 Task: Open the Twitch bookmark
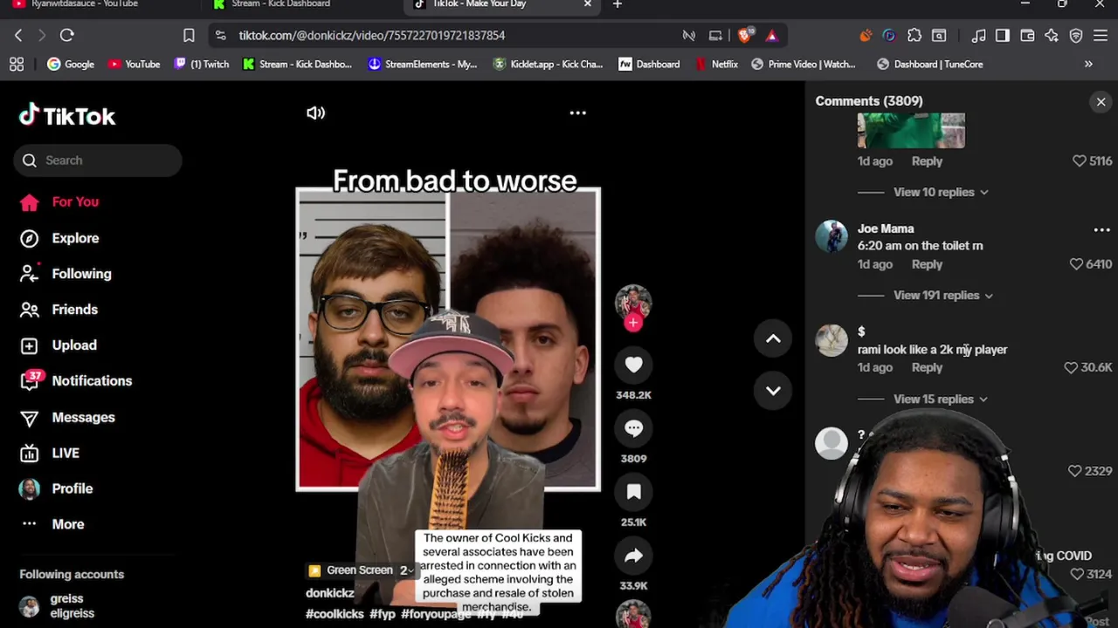201,64
